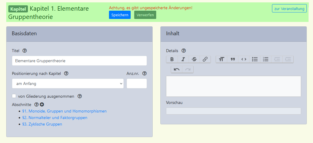The image size is (313, 143).
Task: Open the 'am Anfang' position dropdown
Action: tap(68, 83)
